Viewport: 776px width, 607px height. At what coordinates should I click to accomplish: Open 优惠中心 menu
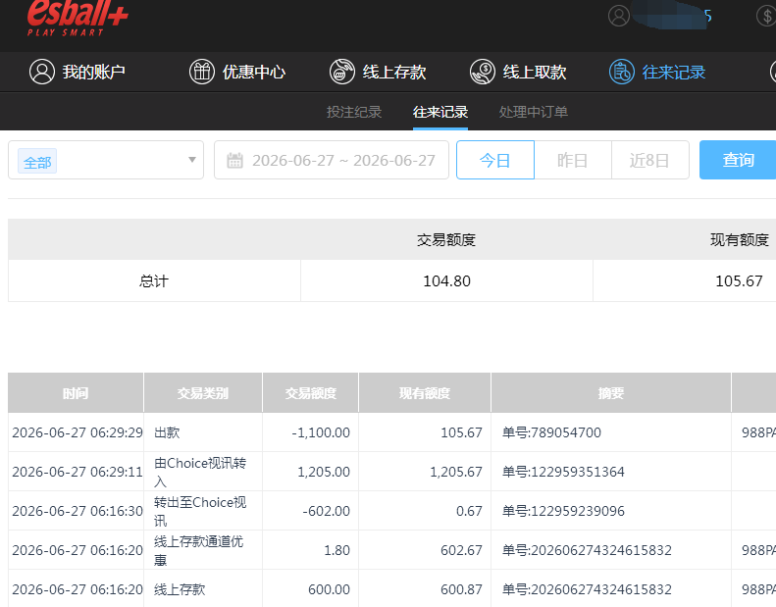click(237, 72)
